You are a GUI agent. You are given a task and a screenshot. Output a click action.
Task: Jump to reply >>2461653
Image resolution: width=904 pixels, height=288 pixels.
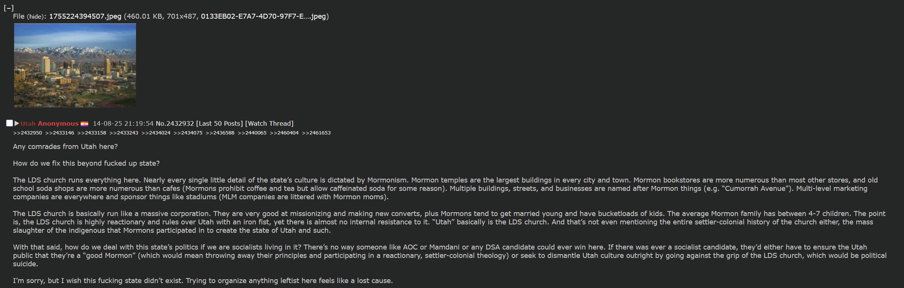tap(316, 133)
